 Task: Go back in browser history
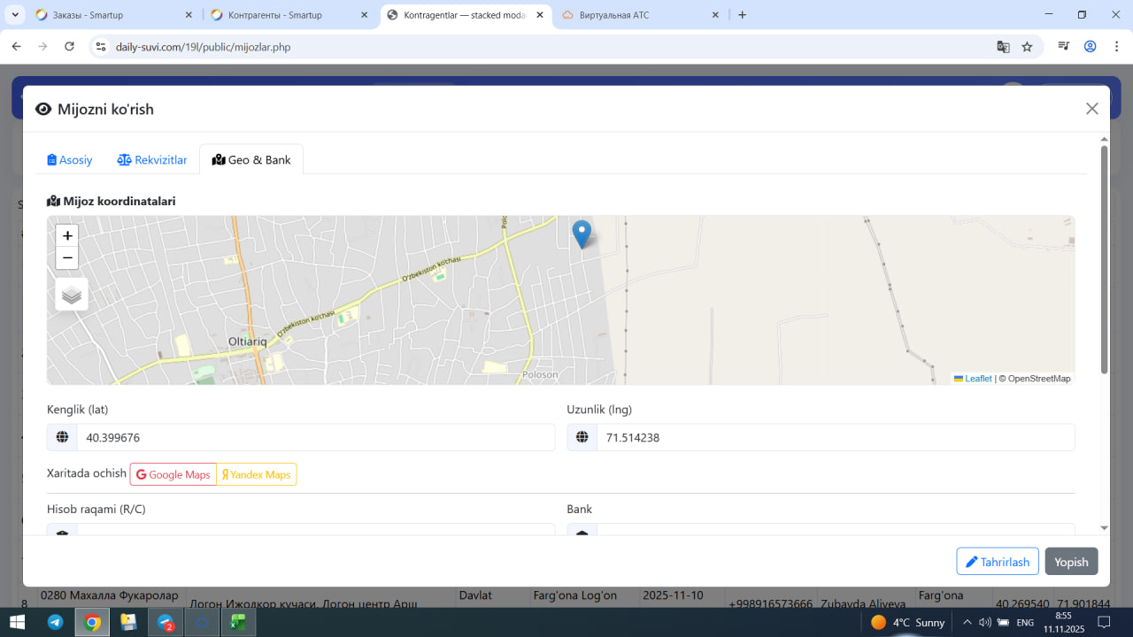click(16, 47)
